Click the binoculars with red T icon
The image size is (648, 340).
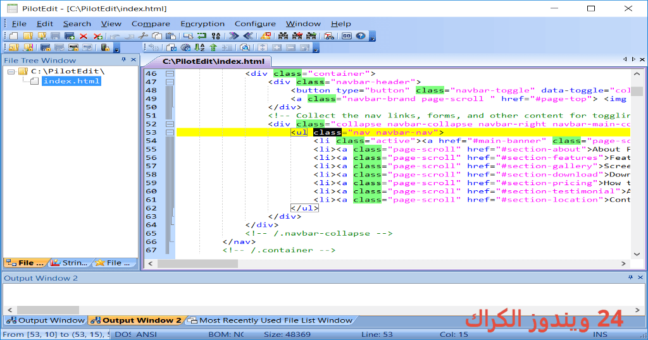point(329,36)
